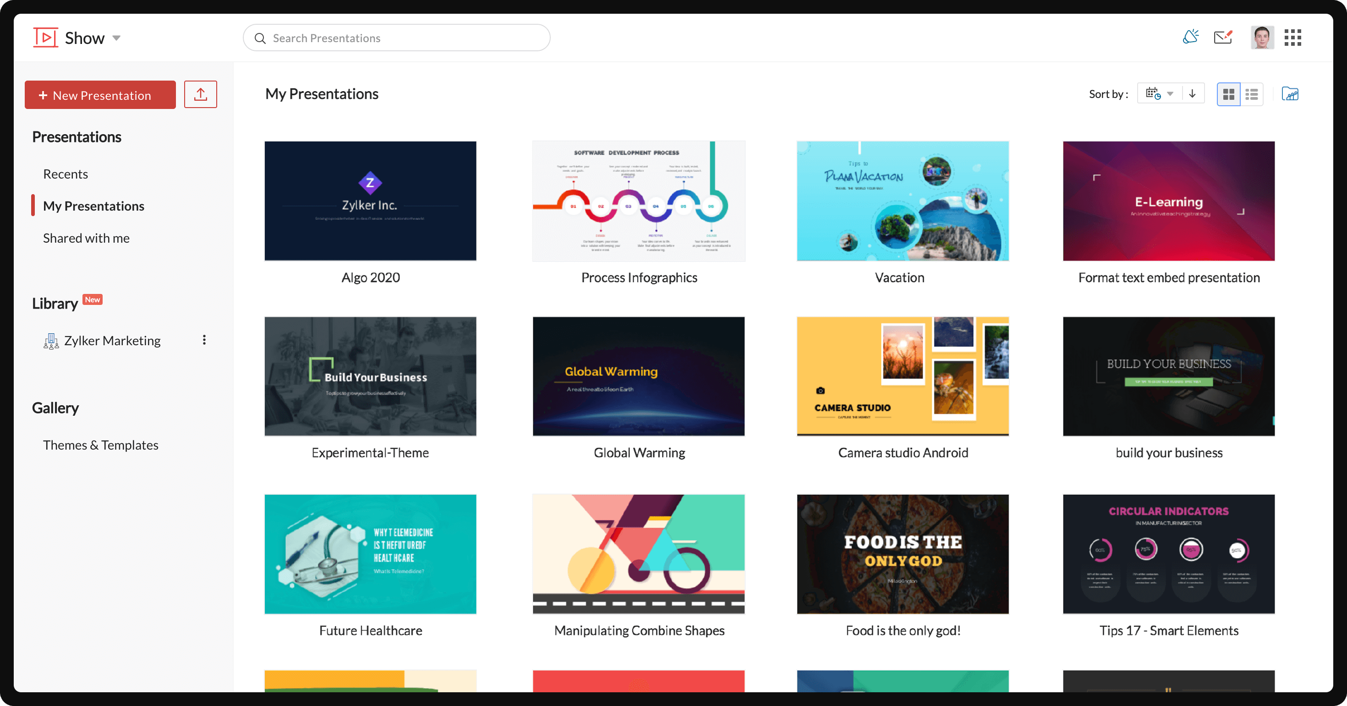This screenshot has height=706, width=1347.
Task: Expand the Show app switcher arrow
Action: pyautogui.click(x=117, y=38)
